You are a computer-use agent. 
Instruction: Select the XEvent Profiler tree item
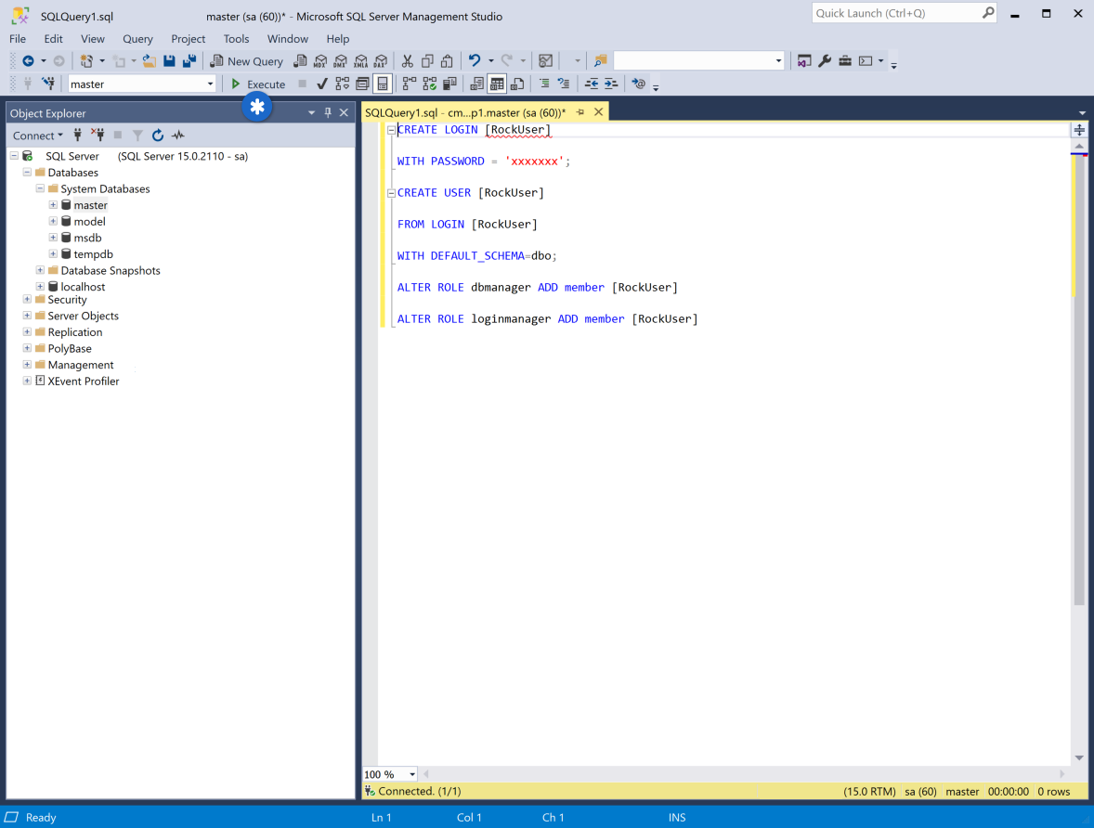(83, 381)
